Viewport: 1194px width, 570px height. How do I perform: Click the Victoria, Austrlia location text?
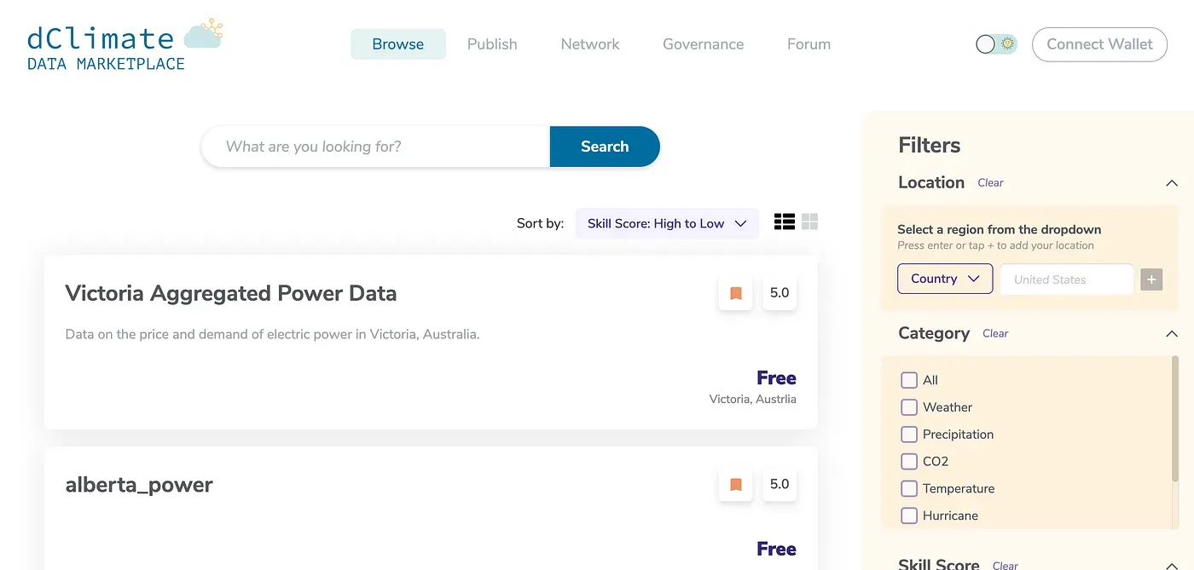coord(753,399)
